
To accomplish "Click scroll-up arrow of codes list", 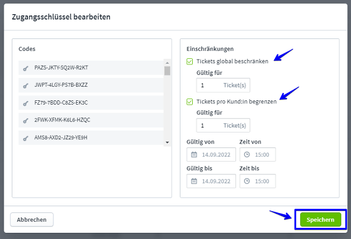I will click(x=167, y=63).
